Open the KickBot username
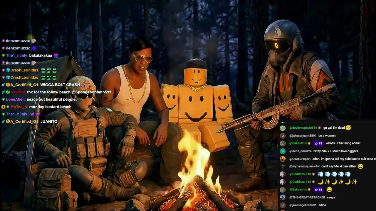This screenshot has width=376, height=211. (x=18, y=92)
